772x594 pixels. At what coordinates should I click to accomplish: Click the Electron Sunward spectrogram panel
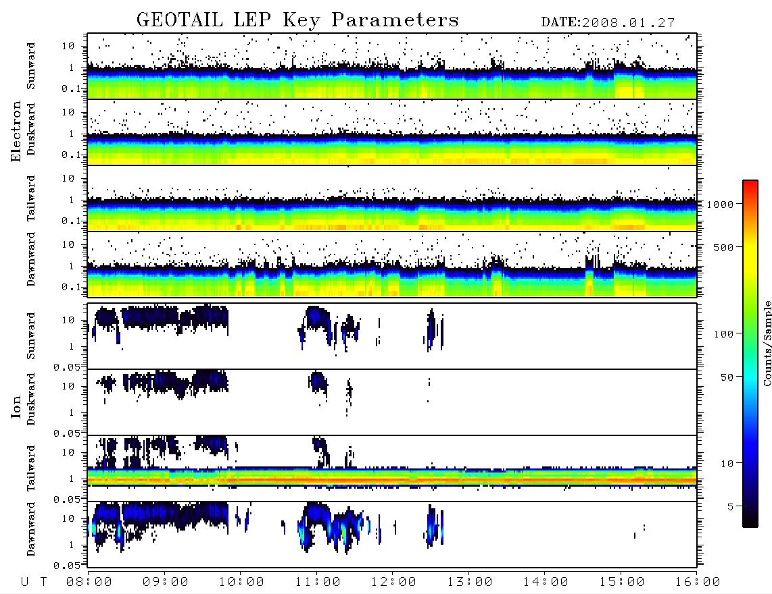coord(392,66)
